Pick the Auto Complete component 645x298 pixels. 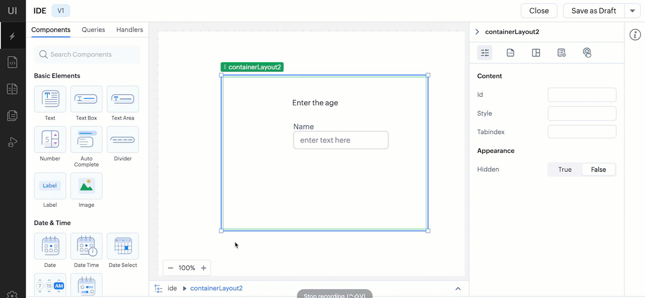click(86, 140)
